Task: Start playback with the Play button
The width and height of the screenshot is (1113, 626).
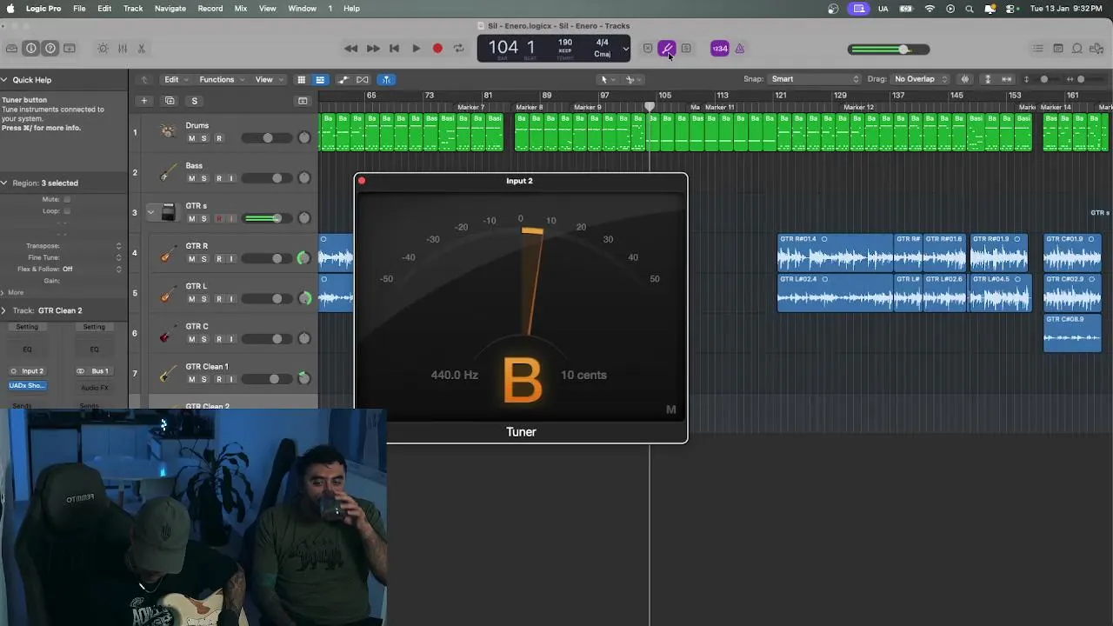Action: pos(416,49)
